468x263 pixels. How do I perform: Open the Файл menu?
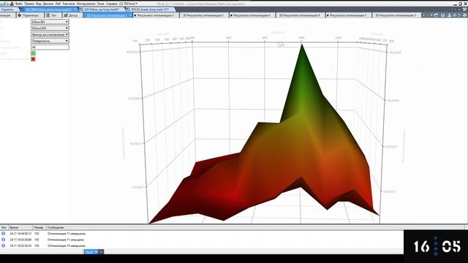click(18, 4)
